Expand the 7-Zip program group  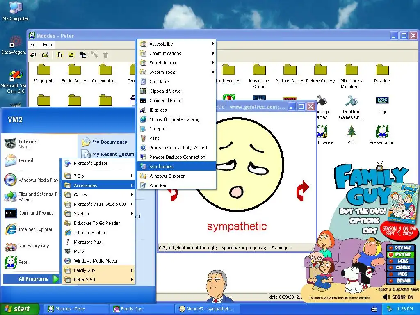click(x=98, y=176)
